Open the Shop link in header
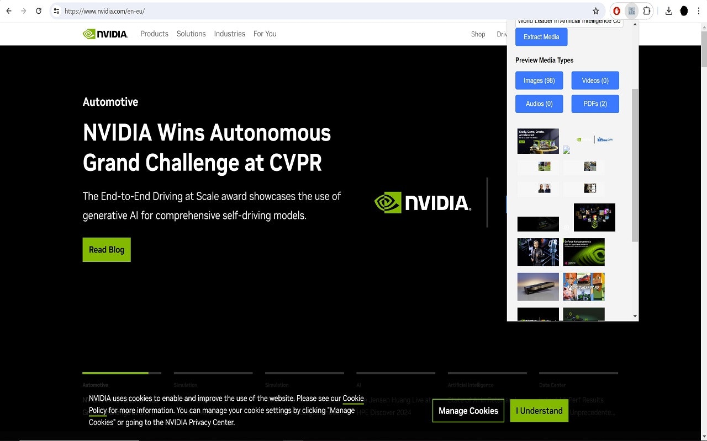This screenshot has height=441, width=707. 478,34
